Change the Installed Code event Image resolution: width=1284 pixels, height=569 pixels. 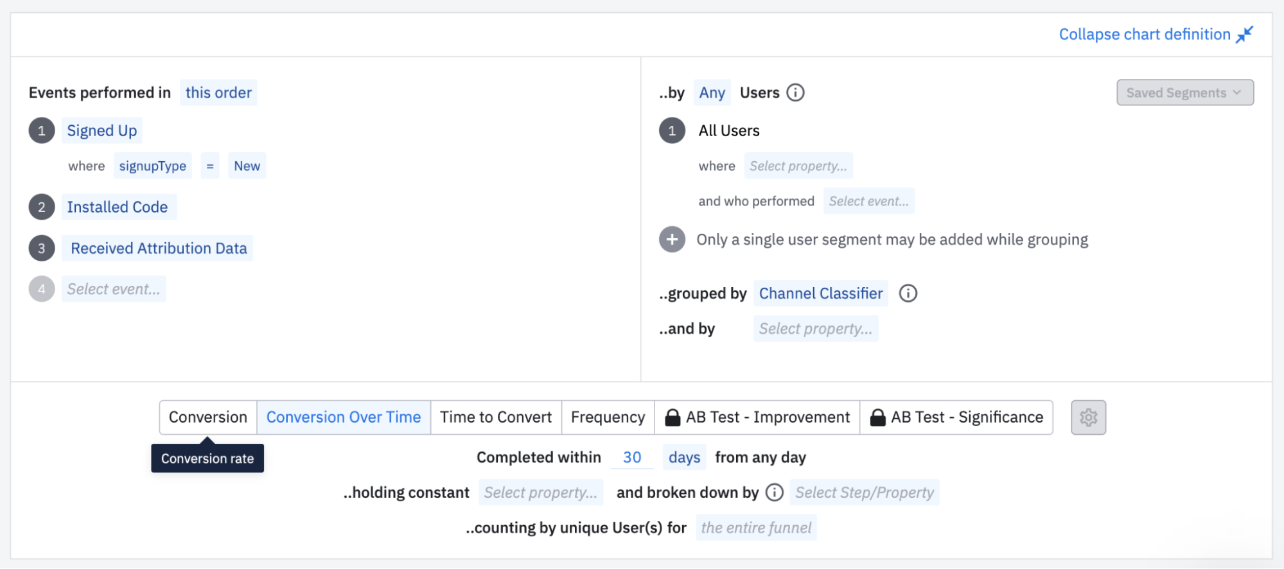119,207
